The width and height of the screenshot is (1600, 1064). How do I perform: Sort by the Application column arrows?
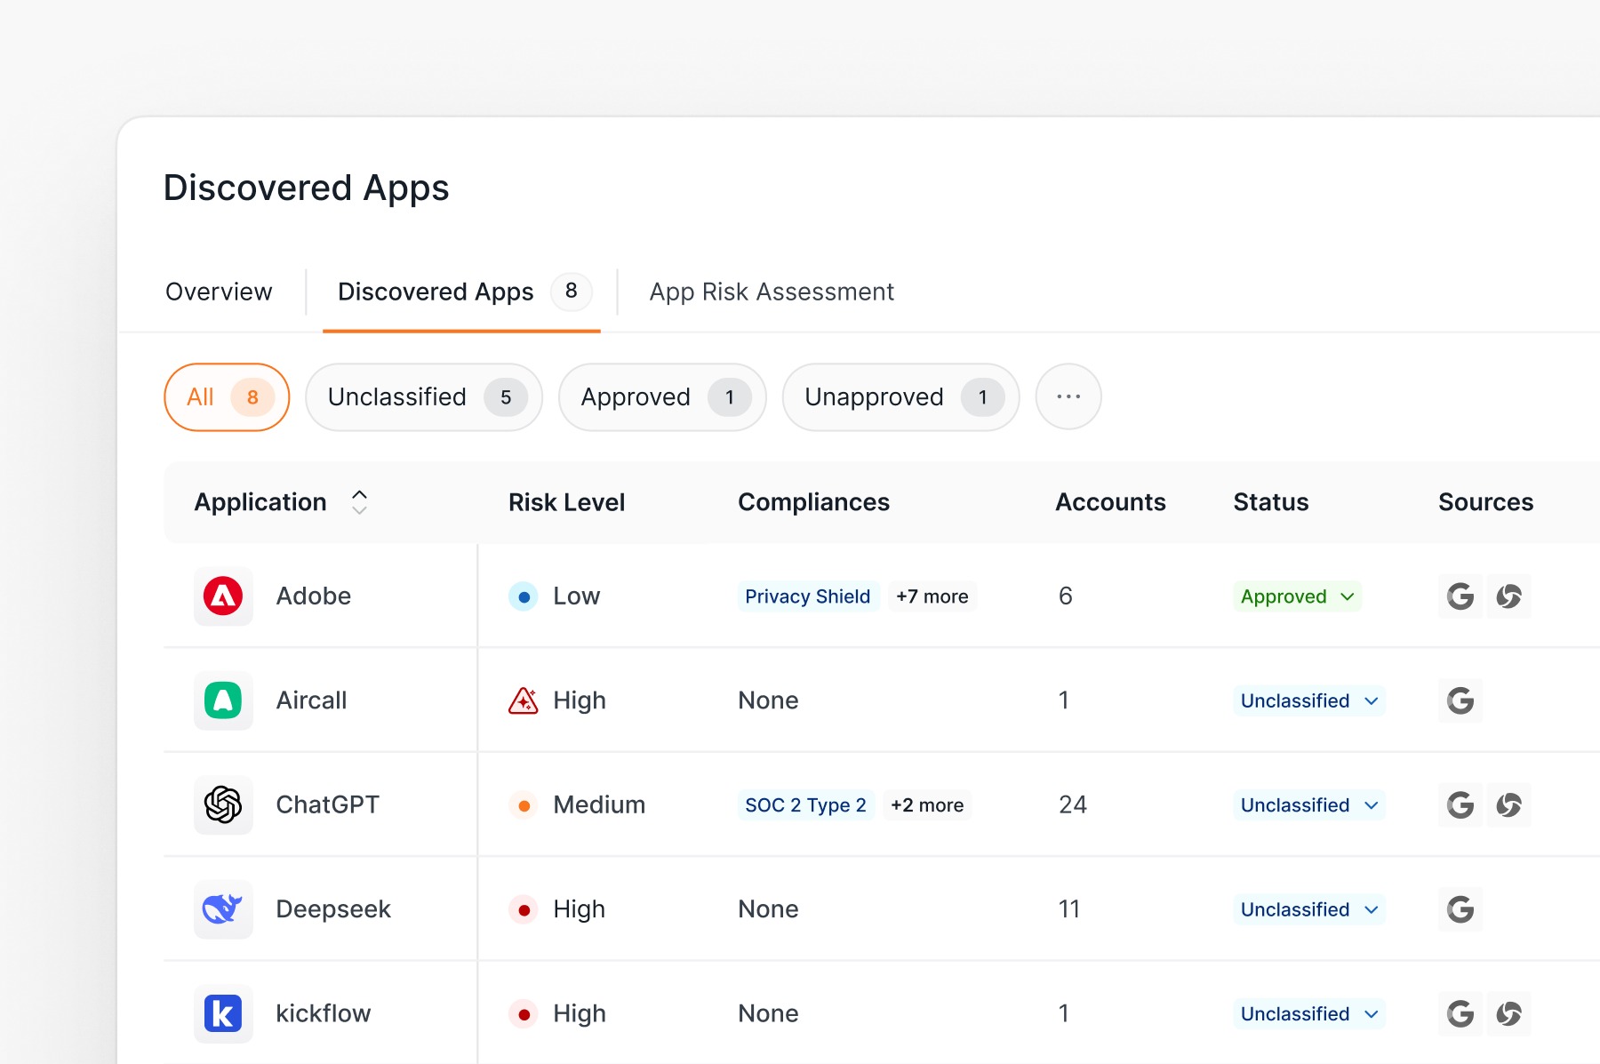pos(359,502)
